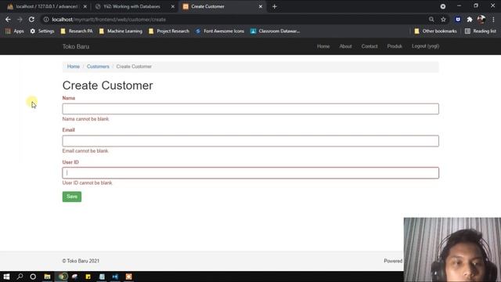Open the Apps bookmarks shortcut
501x282 pixels.
[x=15, y=31]
